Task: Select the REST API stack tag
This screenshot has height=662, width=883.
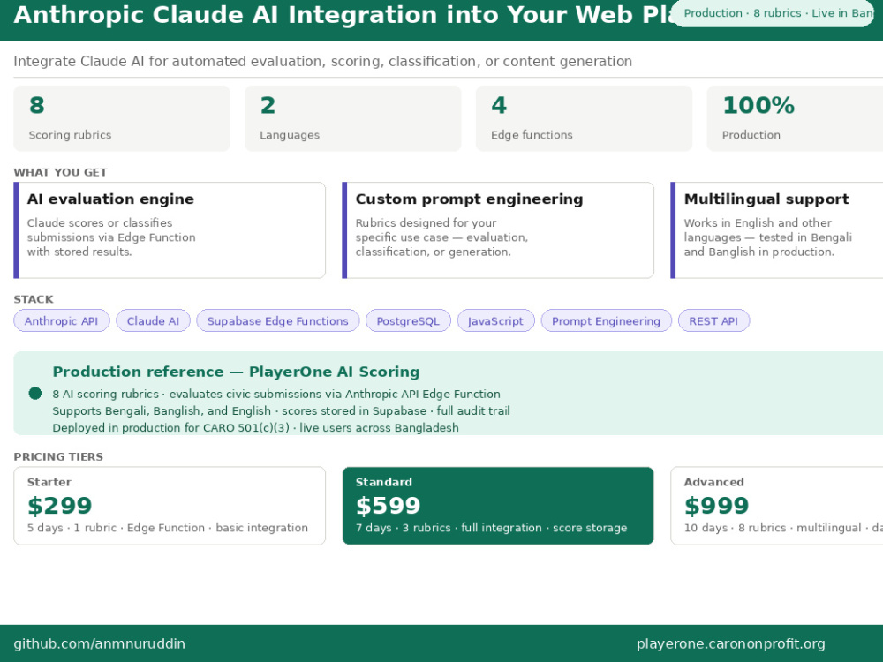Action: (713, 321)
